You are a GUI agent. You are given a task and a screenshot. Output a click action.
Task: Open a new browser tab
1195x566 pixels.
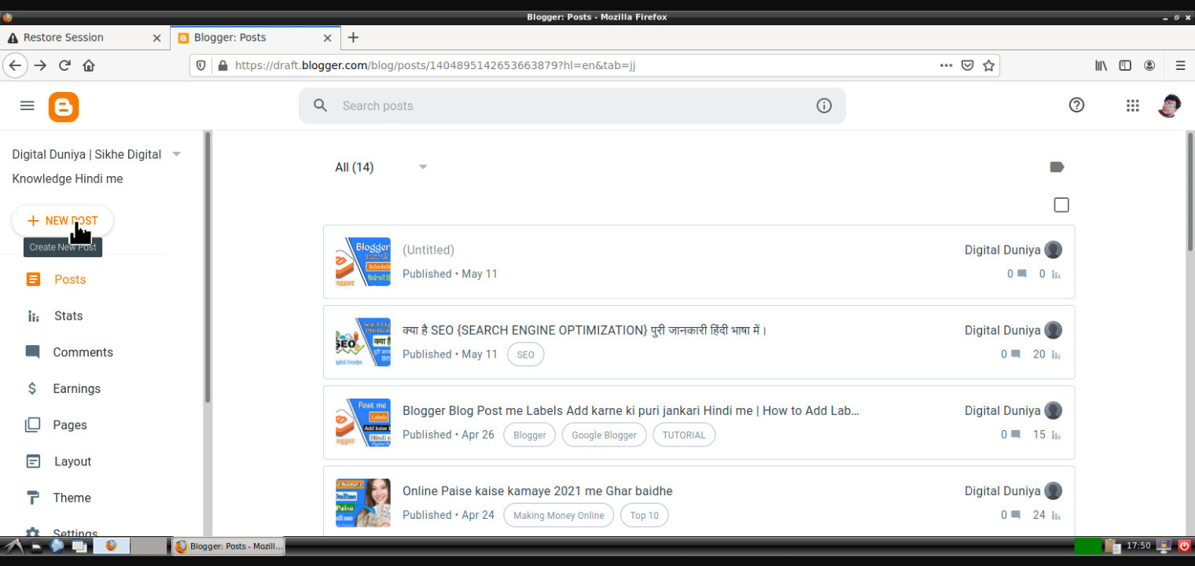[353, 37]
